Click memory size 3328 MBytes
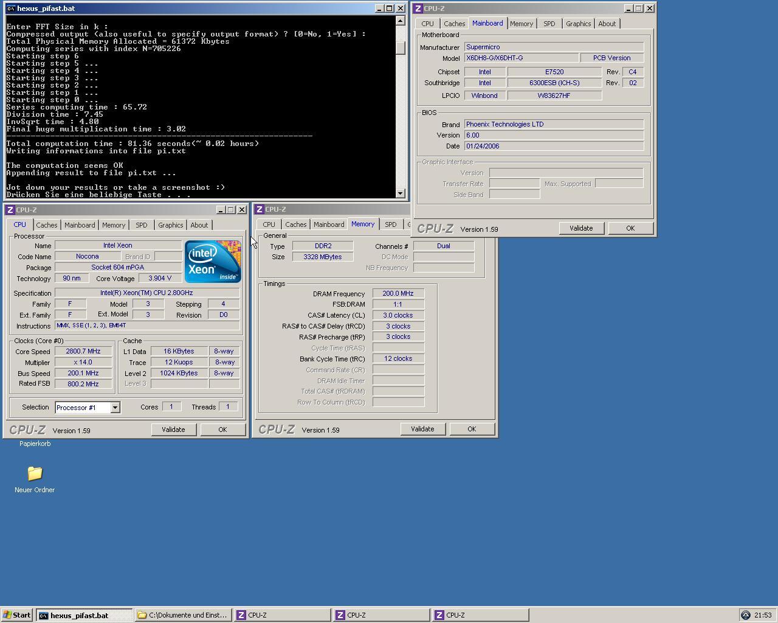The image size is (778, 623). click(323, 257)
